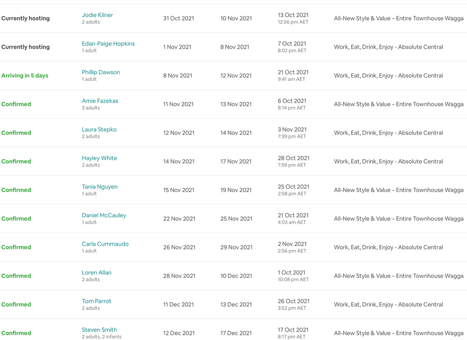Click 10 Dec 2021 checkout date

coord(236,276)
